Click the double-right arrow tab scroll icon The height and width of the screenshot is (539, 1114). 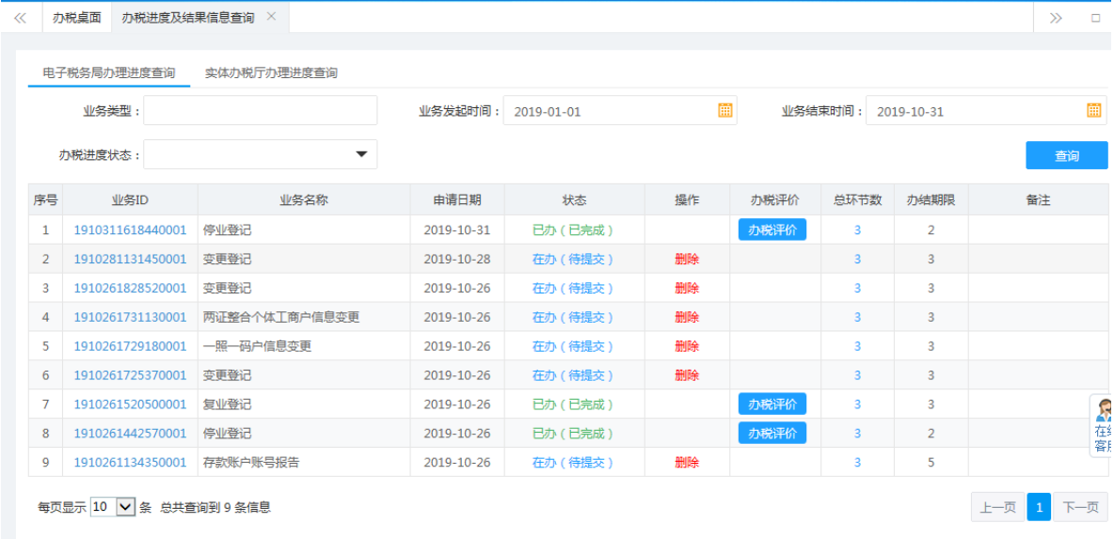pos(1056,18)
